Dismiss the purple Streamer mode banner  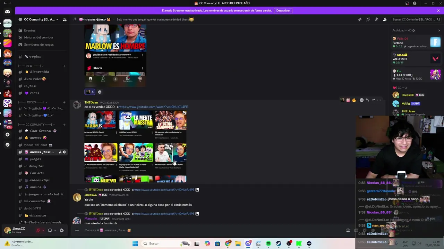pos(438,10)
